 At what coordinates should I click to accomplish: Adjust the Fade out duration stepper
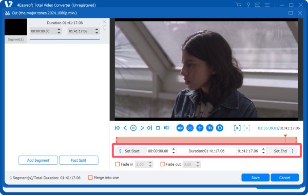click(x=198, y=164)
